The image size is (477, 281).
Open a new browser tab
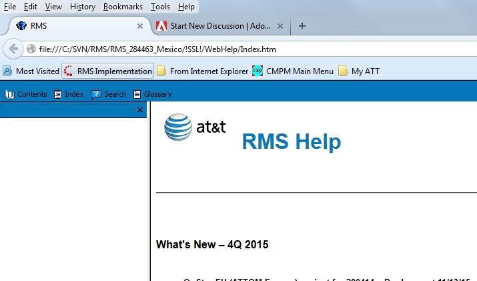pos(302,26)
